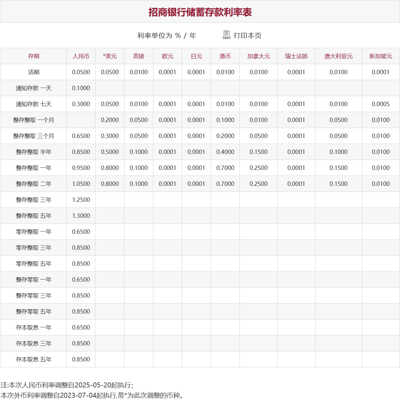
Task: Click the 瑞士法郎 column header
Action: click(x=296, y=56)
